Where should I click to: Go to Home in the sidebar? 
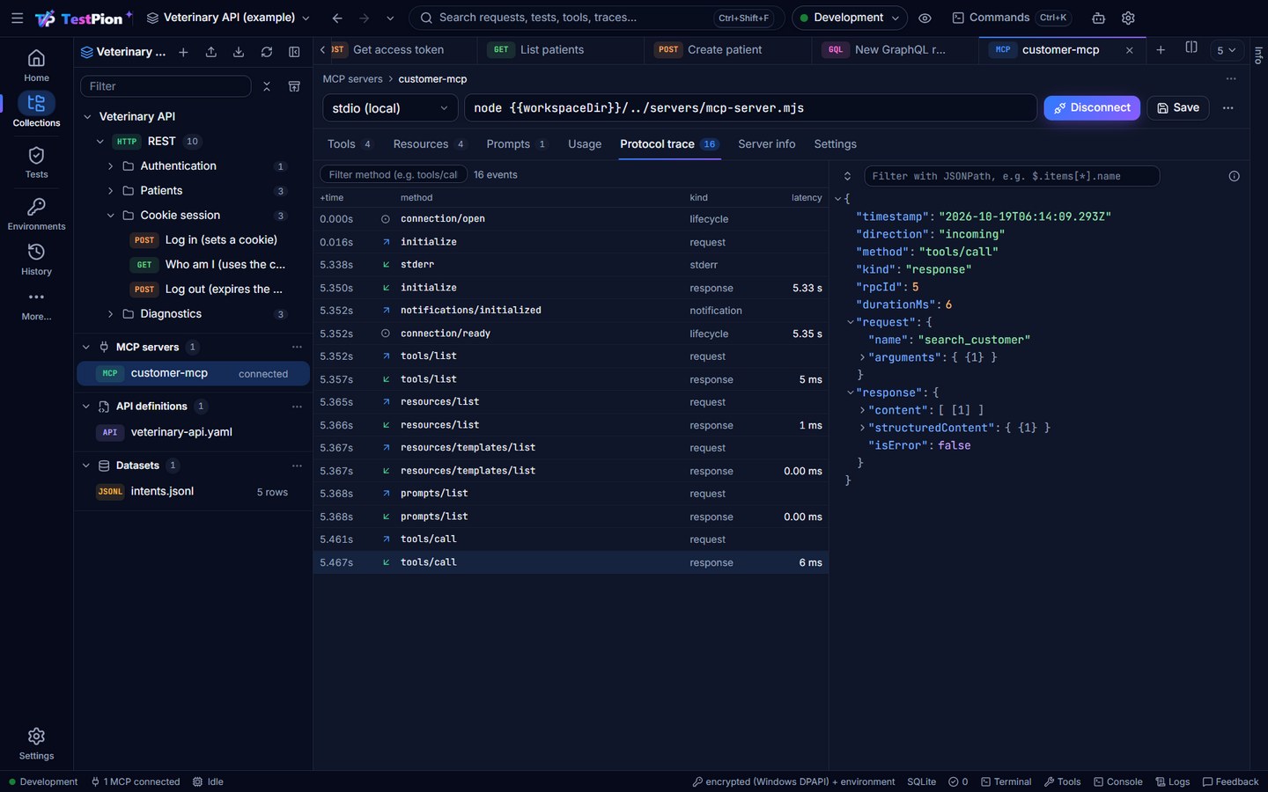pos(36,65)
